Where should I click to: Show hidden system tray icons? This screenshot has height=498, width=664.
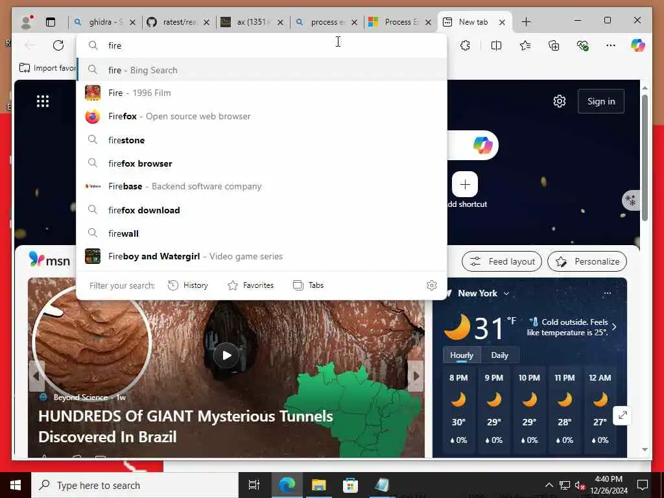(x=549, y=485)
